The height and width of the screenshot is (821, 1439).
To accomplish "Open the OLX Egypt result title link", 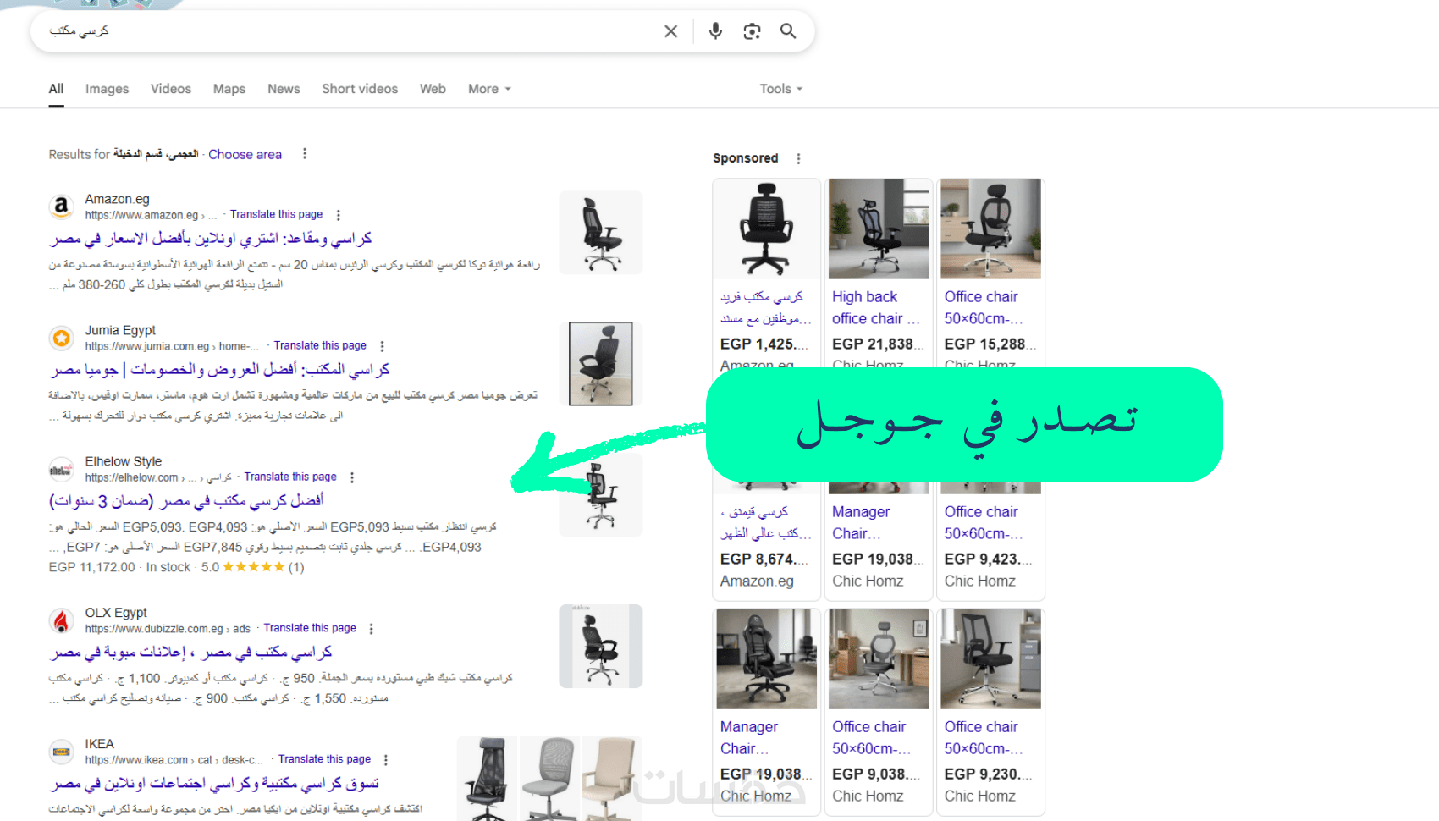I will [191, 653].
